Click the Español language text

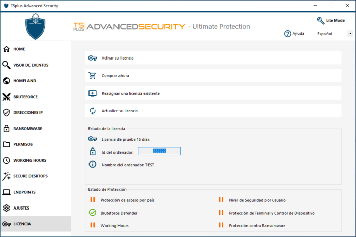[x=324, y=34]
